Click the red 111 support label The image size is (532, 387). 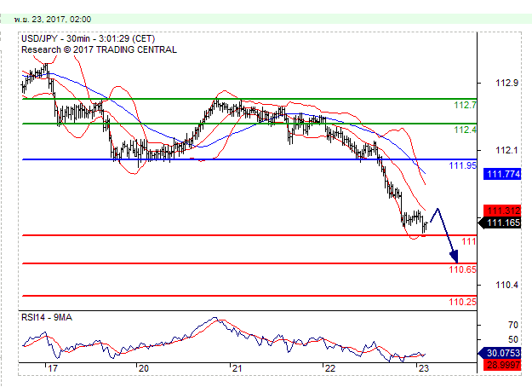click(x=469, y=242)
